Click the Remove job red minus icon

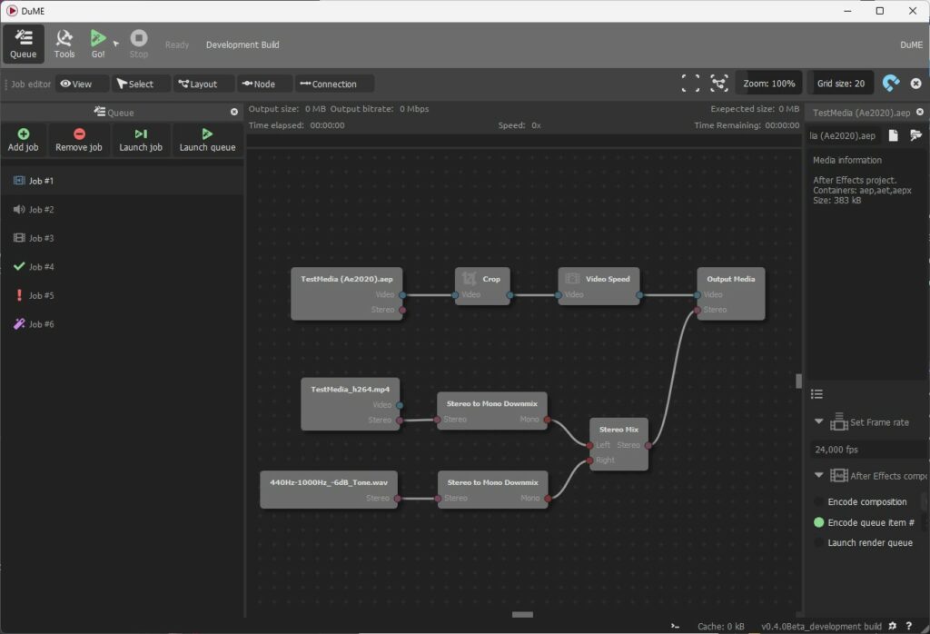click(78, 134)
